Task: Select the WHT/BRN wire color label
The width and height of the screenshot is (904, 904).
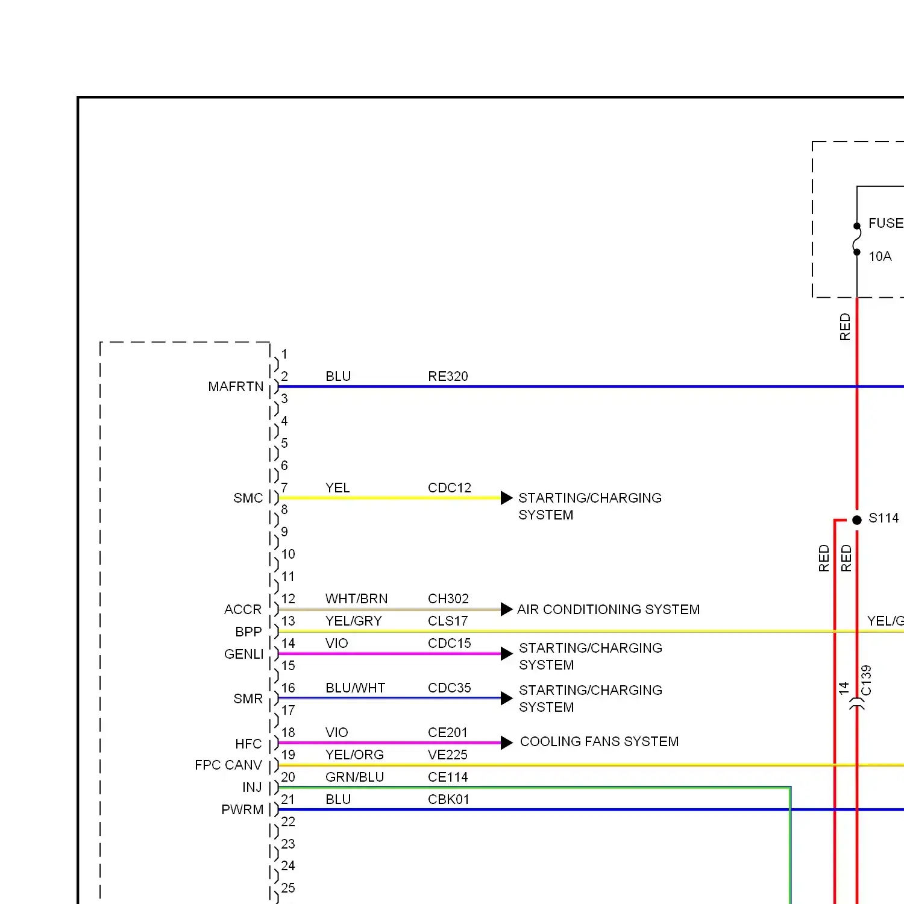Action: point(357,598)
